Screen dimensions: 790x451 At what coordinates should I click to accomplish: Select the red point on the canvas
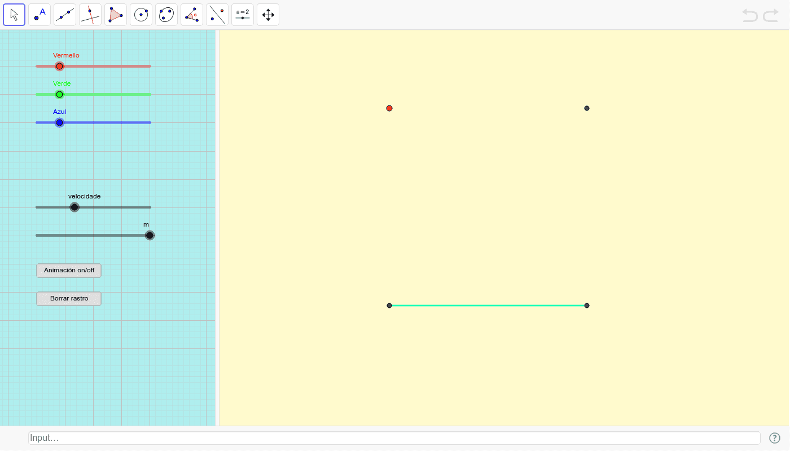coord(389,108)
